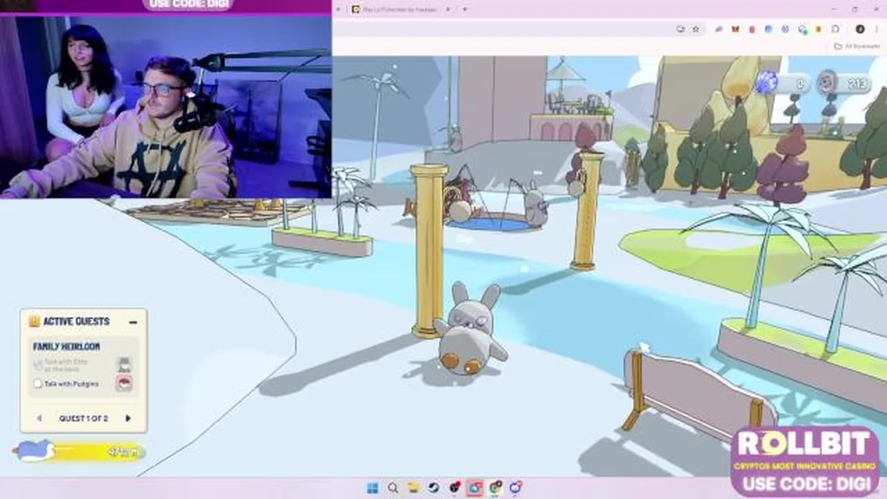Open the Windows Start menu

tap(372, 488)
